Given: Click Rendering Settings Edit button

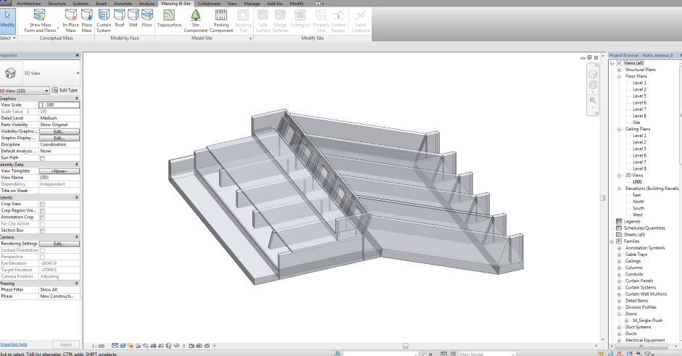Looking at the screenshot, I should coord(59,244).
